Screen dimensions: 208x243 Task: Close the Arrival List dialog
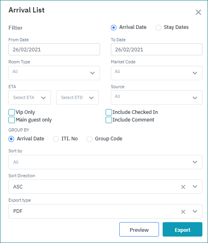[x=198, y=12]
